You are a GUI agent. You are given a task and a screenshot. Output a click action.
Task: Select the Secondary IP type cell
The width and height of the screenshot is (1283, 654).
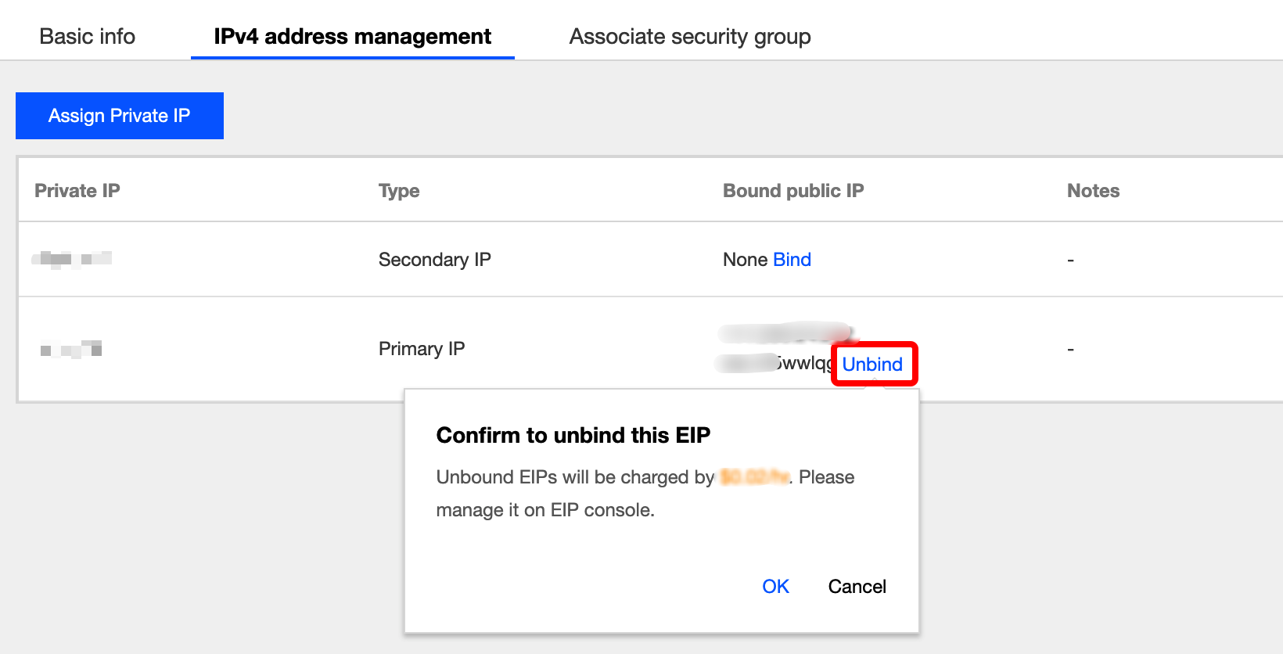click(434, 260)
